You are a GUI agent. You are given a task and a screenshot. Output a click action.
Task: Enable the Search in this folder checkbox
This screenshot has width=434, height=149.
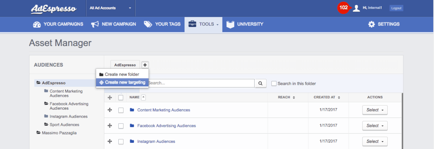coord(274,83)
